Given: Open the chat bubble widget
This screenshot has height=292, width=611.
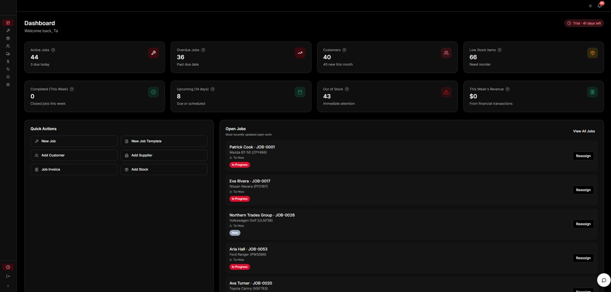Looking at the screenshot, I should [604, 280].
